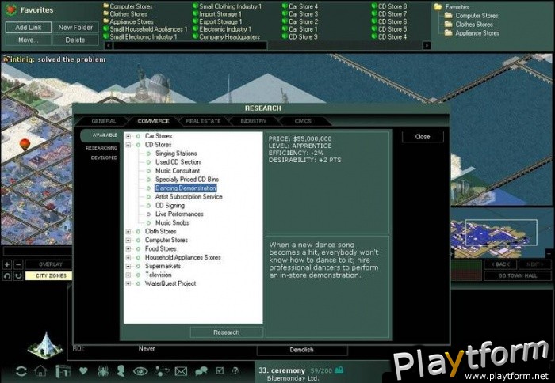This screenshot has height=383, width=555.
Task: Click the building facade icon in the bottom toolbar
Action: (63, 371)
